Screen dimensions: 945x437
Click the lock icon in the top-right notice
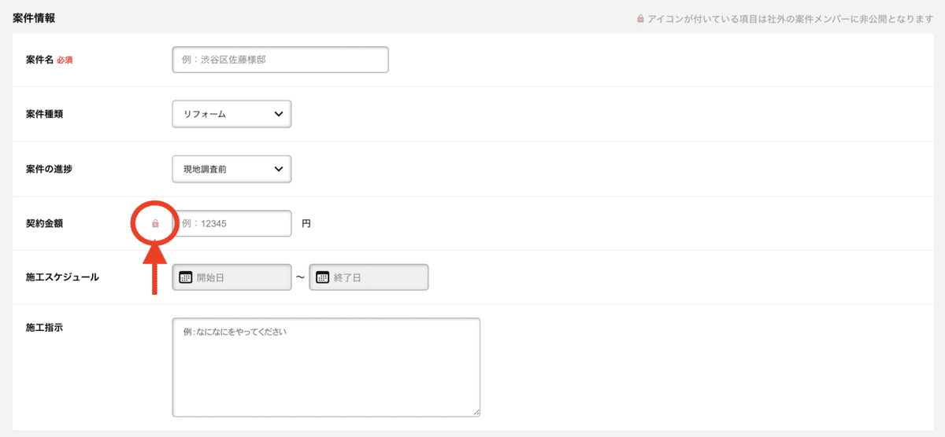click(640, 18)
